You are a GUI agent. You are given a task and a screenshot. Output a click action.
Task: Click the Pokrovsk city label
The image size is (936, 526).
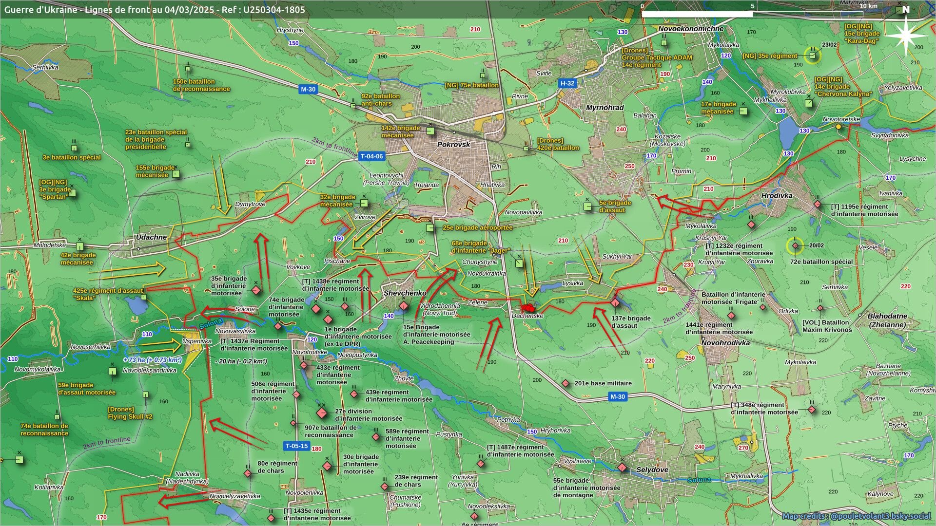454,145
